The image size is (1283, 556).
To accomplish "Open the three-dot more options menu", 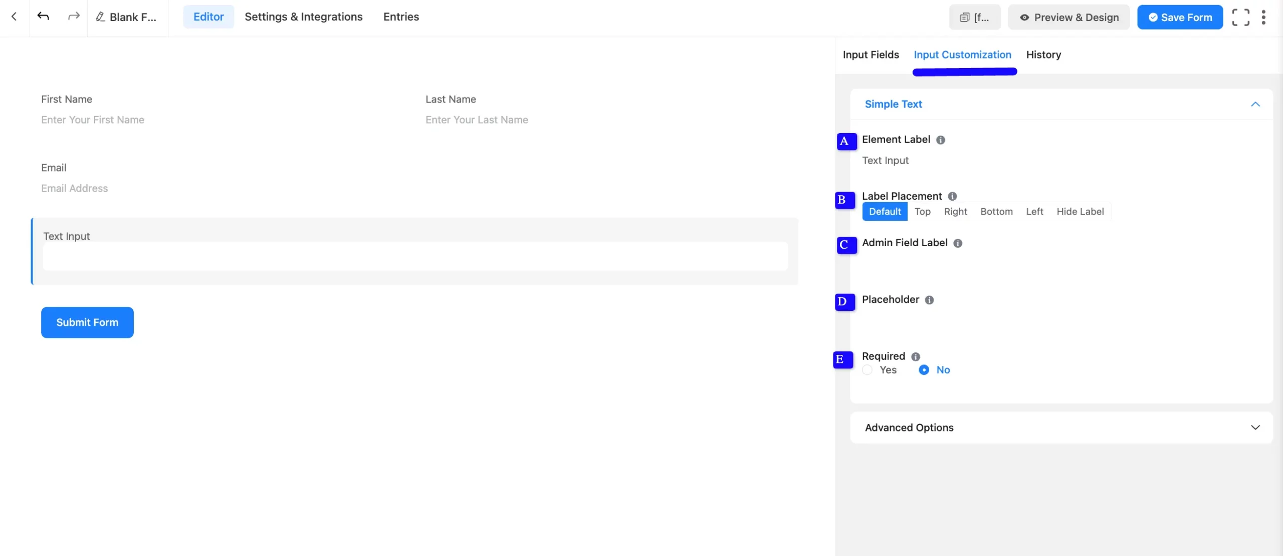I will [x=1263, y=18].
